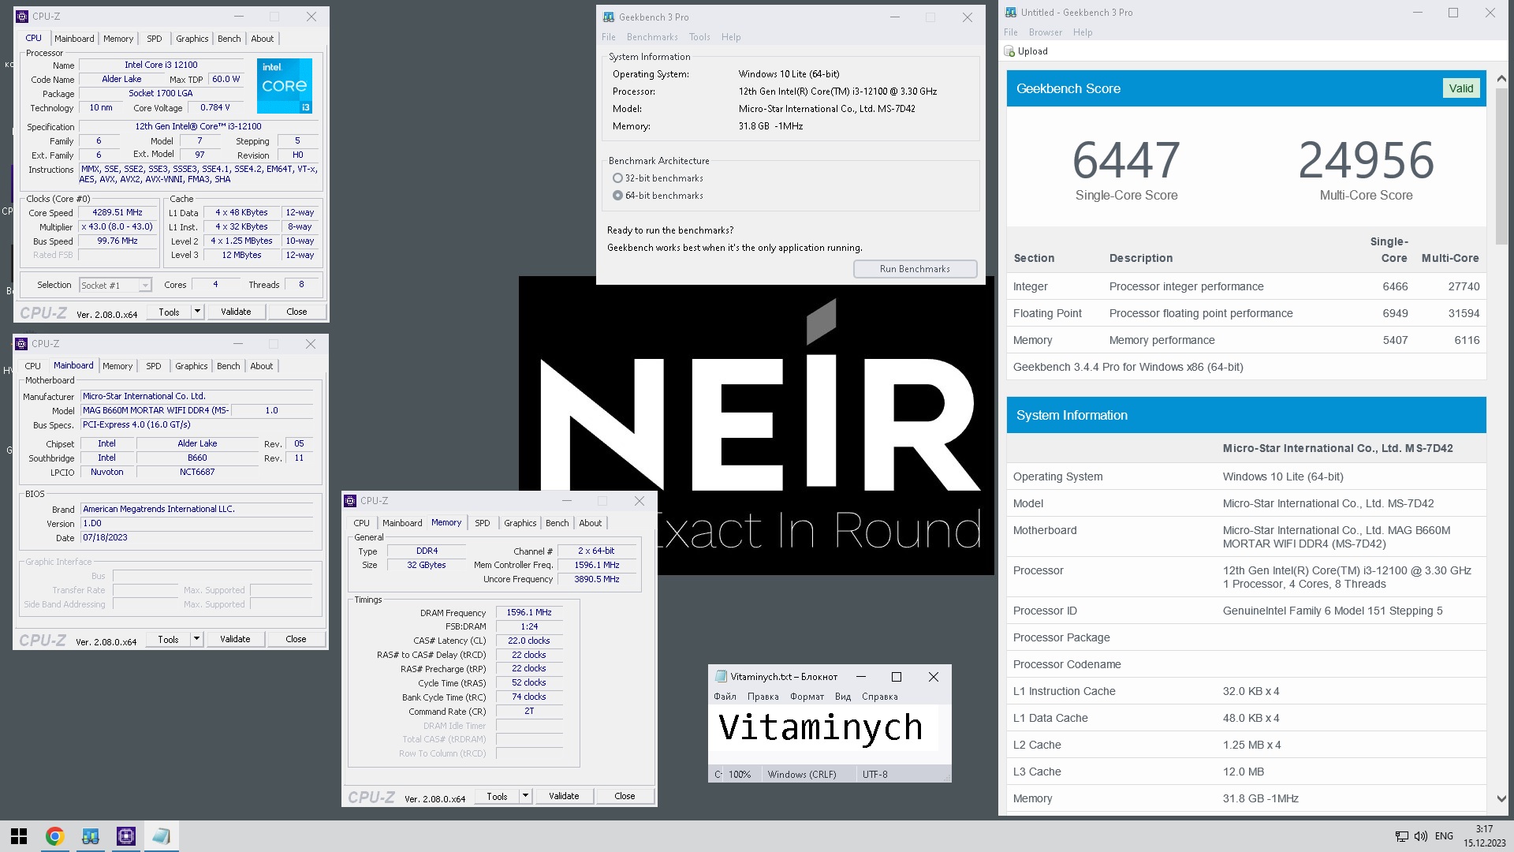Click the UTF-8 encoding entry in Notepad status bar
Viewport: 1514px width, 852px height.
(874, 775)
